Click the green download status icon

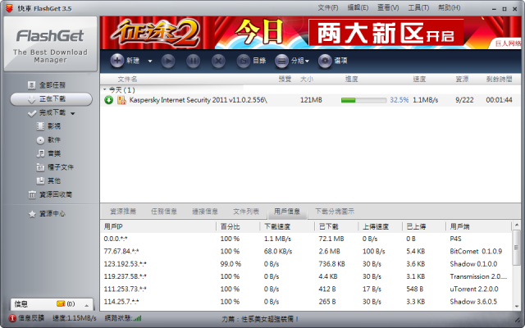point(109,100)
